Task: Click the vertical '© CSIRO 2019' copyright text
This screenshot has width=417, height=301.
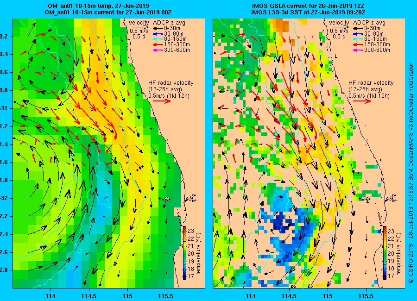Action: click(411, 265)
